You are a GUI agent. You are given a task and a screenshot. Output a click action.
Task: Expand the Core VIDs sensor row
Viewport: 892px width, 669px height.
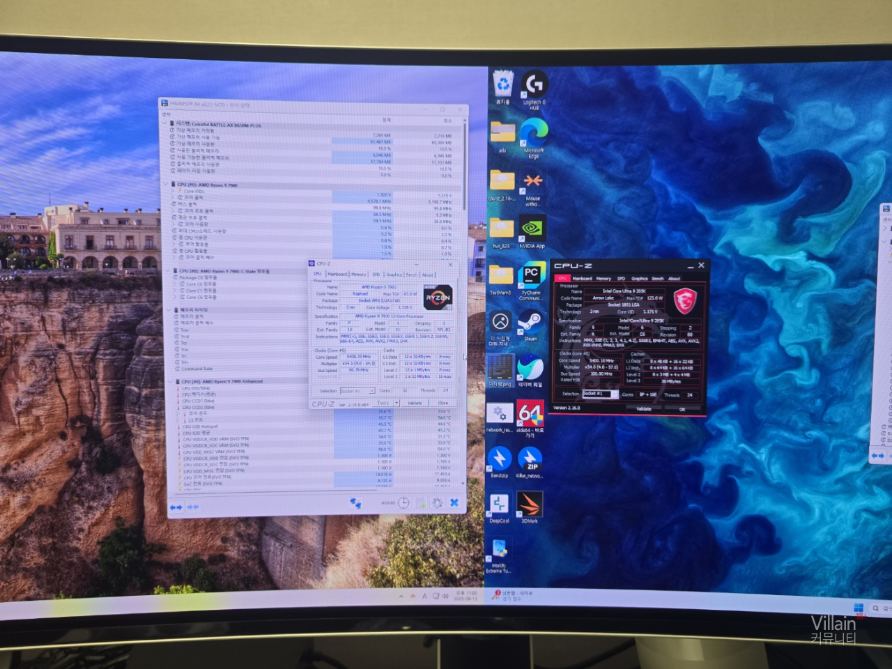(x=174, y=191)
